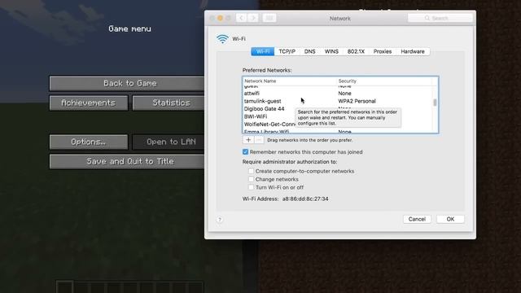This screenshot has width=521, height=293.
Task: Show all preferences grid icon
Action: (x=269, y=18)
